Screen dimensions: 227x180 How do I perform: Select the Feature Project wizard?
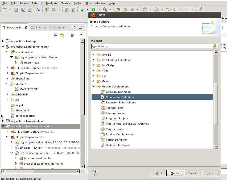tap(115, 113)
